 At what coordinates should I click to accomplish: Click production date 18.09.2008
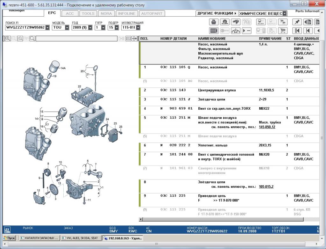[x=247, y=231]
